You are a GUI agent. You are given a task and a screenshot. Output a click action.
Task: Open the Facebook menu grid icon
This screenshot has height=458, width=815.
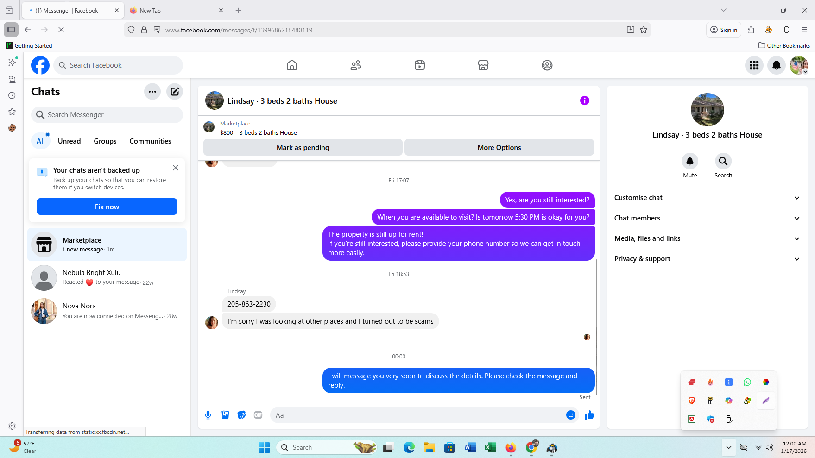point(754,65)
